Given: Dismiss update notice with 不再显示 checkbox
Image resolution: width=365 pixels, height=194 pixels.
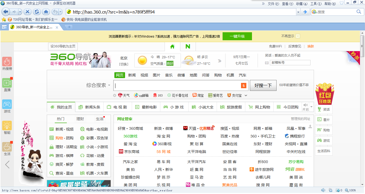Looking at the screenshot, I should click(x=298, y=36).
